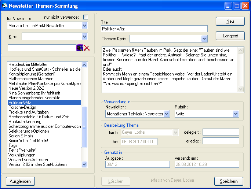The height and width of the screenshot is (189, 251).
Task: Click the delegiert input field
Action: point(221,132)
